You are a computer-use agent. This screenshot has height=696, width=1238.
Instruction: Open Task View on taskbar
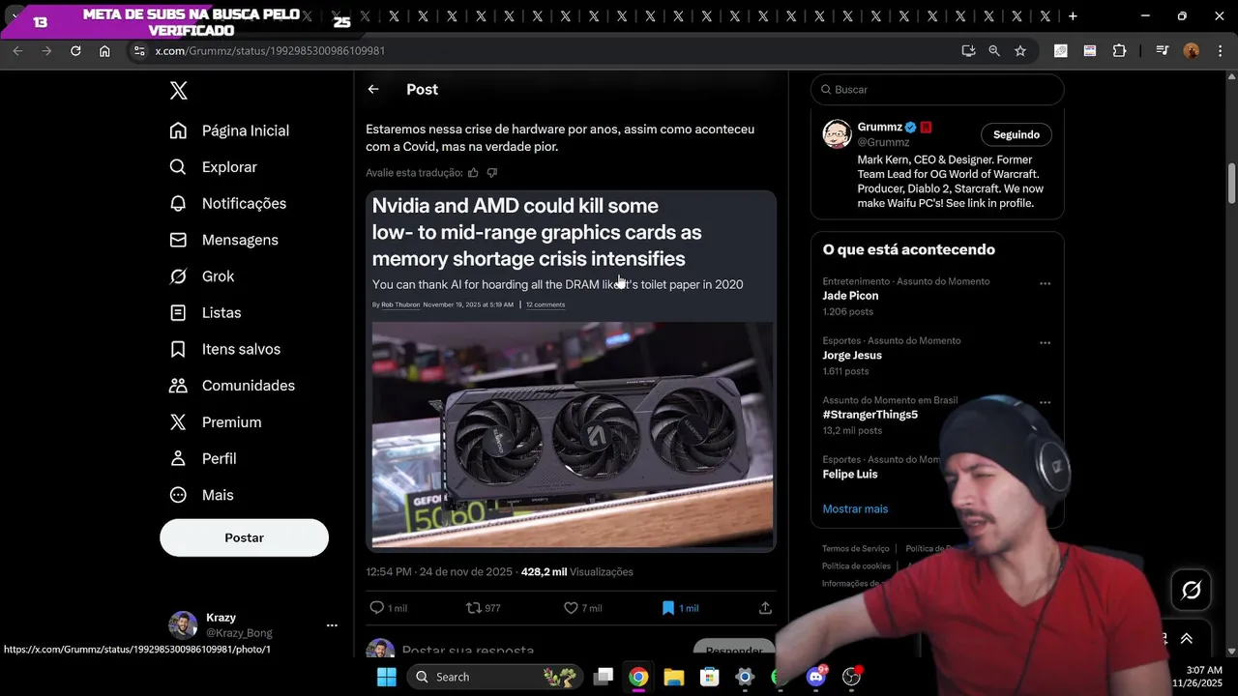tap(604, 677)
